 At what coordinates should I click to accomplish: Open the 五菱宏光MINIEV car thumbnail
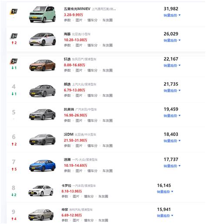pyautogui.click(x=42, y=14)
